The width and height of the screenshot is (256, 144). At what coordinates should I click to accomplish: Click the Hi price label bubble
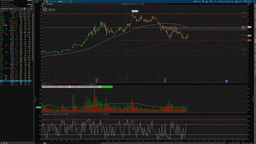[135, 11]
